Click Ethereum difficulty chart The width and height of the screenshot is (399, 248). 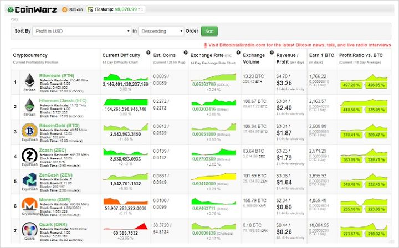coord(125,77)
